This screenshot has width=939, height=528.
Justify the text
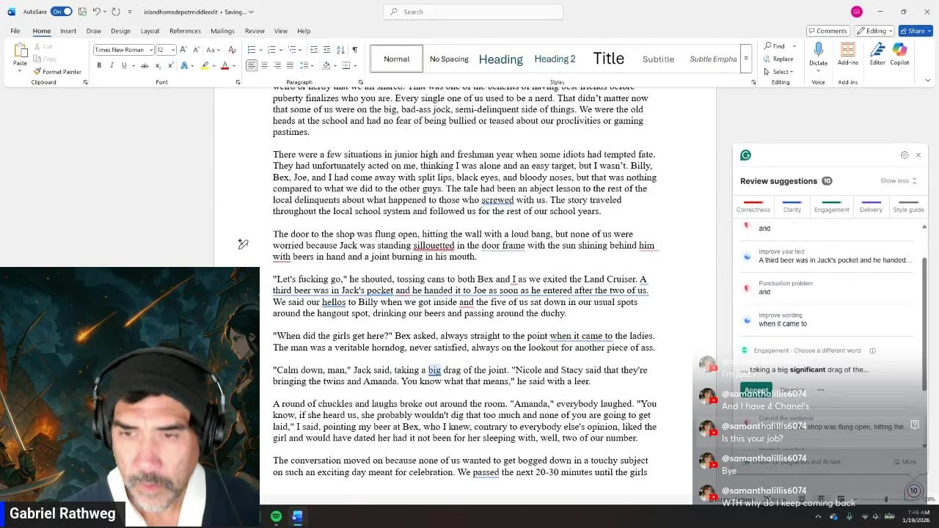pyautogui.click(x=290, y=66)
